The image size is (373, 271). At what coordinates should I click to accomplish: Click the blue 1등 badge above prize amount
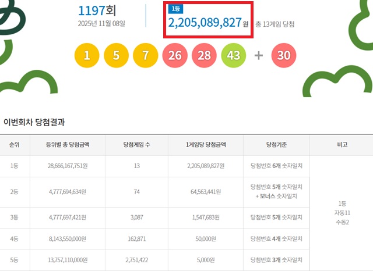(x=175, y=9)
